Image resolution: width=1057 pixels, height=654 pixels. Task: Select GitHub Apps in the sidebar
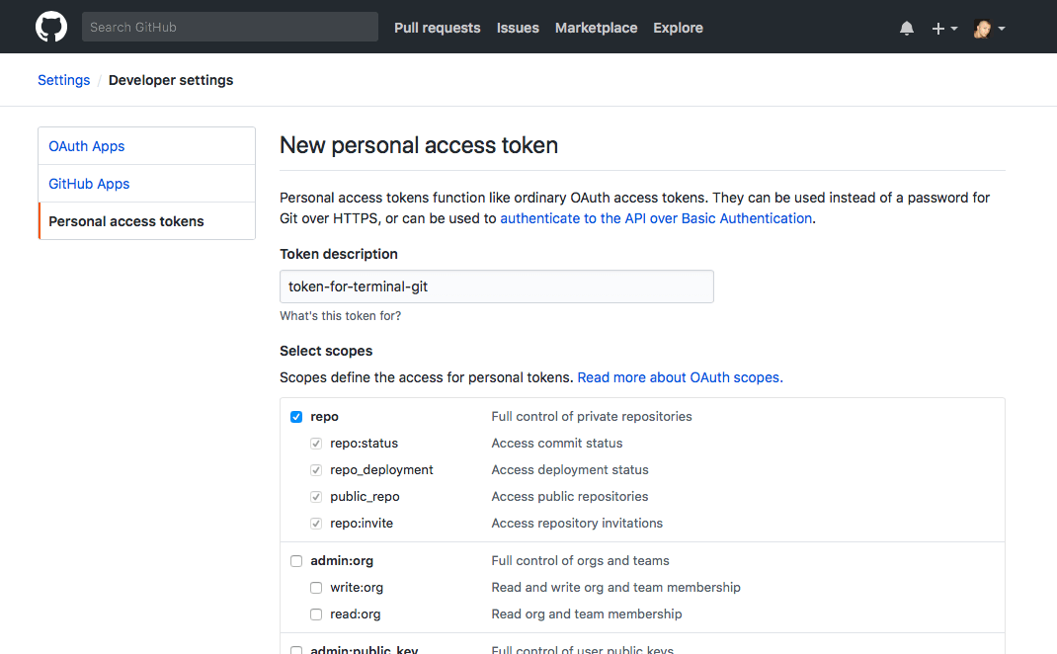(x=89, y=184)
